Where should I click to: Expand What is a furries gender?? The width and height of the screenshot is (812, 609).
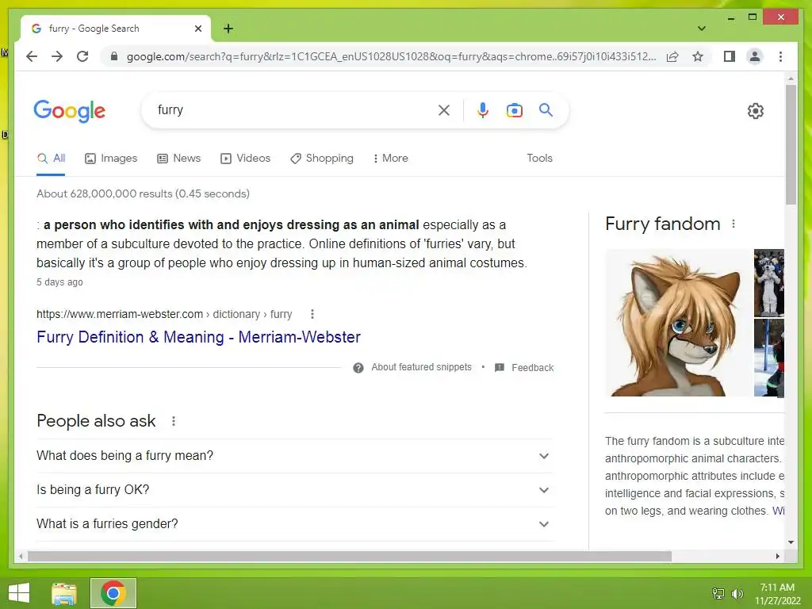pyautogui.click(x=294, y=524)
